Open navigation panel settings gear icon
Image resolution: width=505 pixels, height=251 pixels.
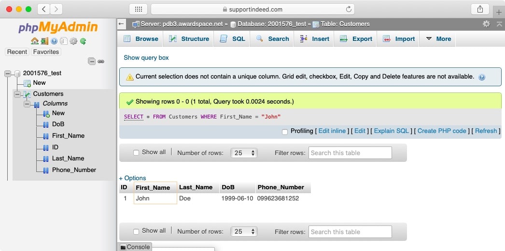[x=73, y=41]
